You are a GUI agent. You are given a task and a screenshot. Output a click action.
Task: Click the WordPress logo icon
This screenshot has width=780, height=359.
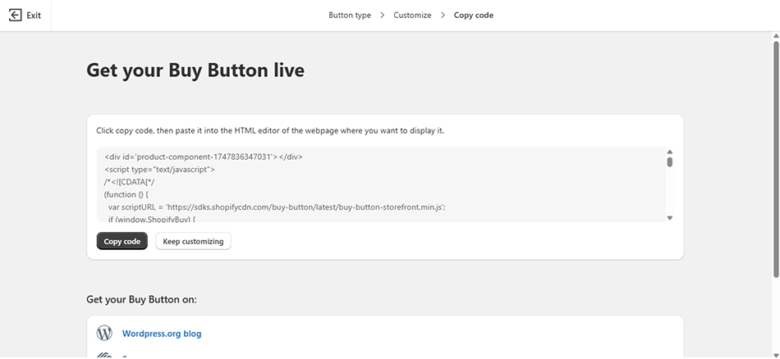[x=104, y=333]
